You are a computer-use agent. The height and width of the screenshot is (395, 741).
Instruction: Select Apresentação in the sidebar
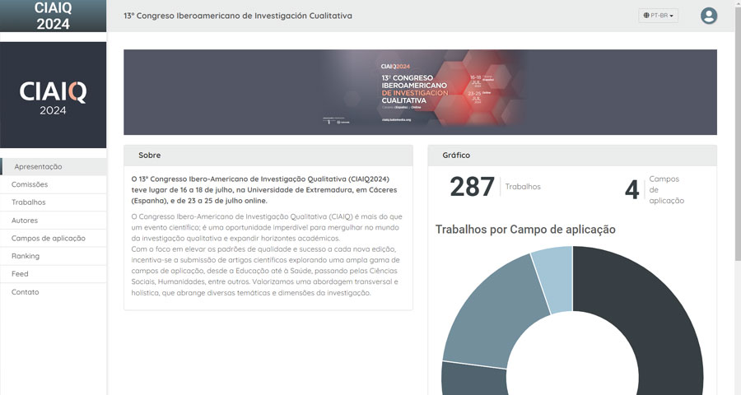[54, 167]
